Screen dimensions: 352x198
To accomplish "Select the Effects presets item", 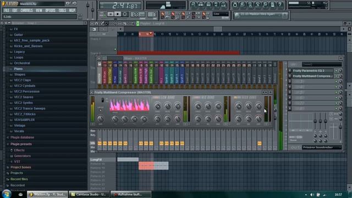I will (19, 150).
